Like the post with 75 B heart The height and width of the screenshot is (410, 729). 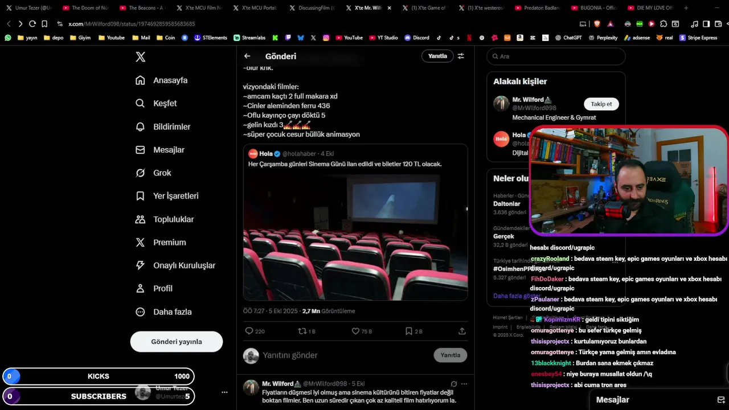(355, 331)
